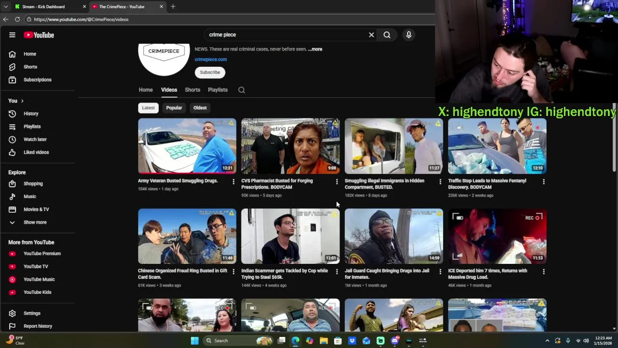This screenshot has height=348, width=618.
Task: Click the browser address bar URL
Action: 81,19
